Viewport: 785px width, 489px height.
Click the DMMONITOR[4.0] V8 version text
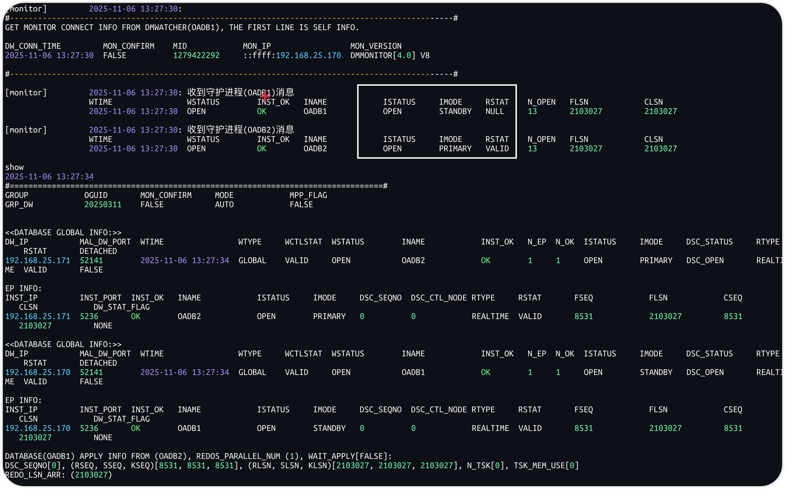(x=390, y=56)
